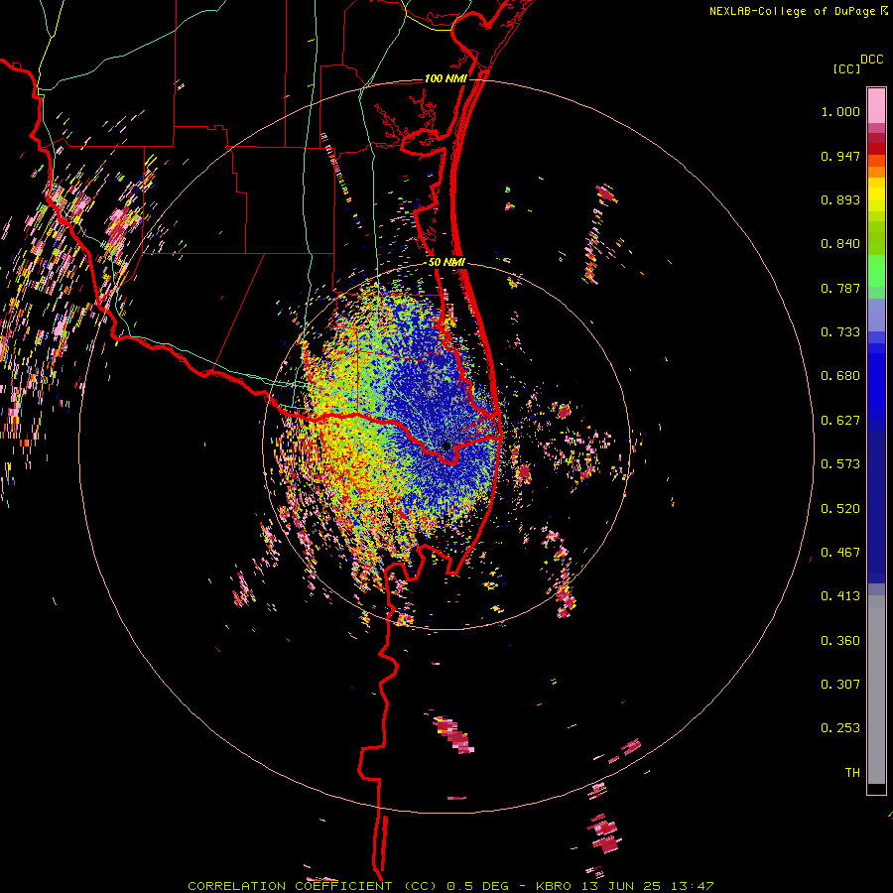Screen dimensions: 893x893
Task: Click the 0.573 color scale value
Action: click(x=840, y=464)
